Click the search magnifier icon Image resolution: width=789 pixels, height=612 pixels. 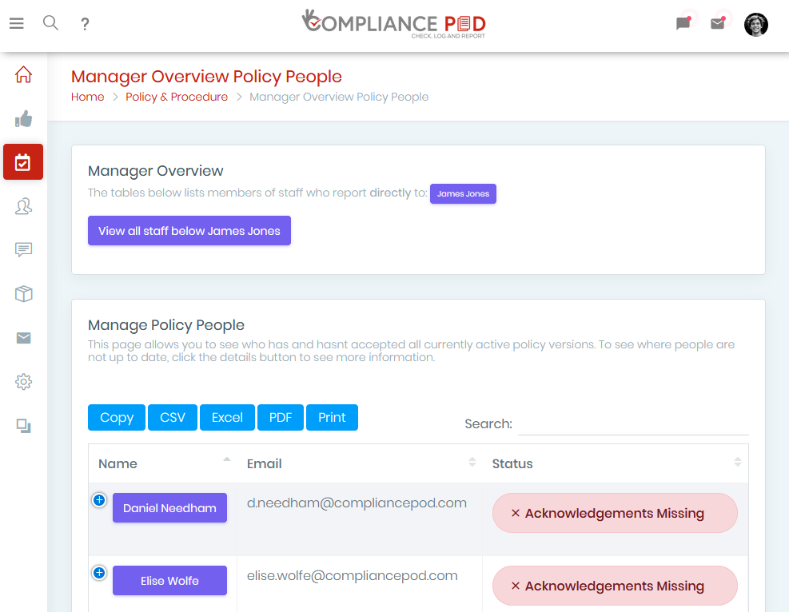click(50, 22)
